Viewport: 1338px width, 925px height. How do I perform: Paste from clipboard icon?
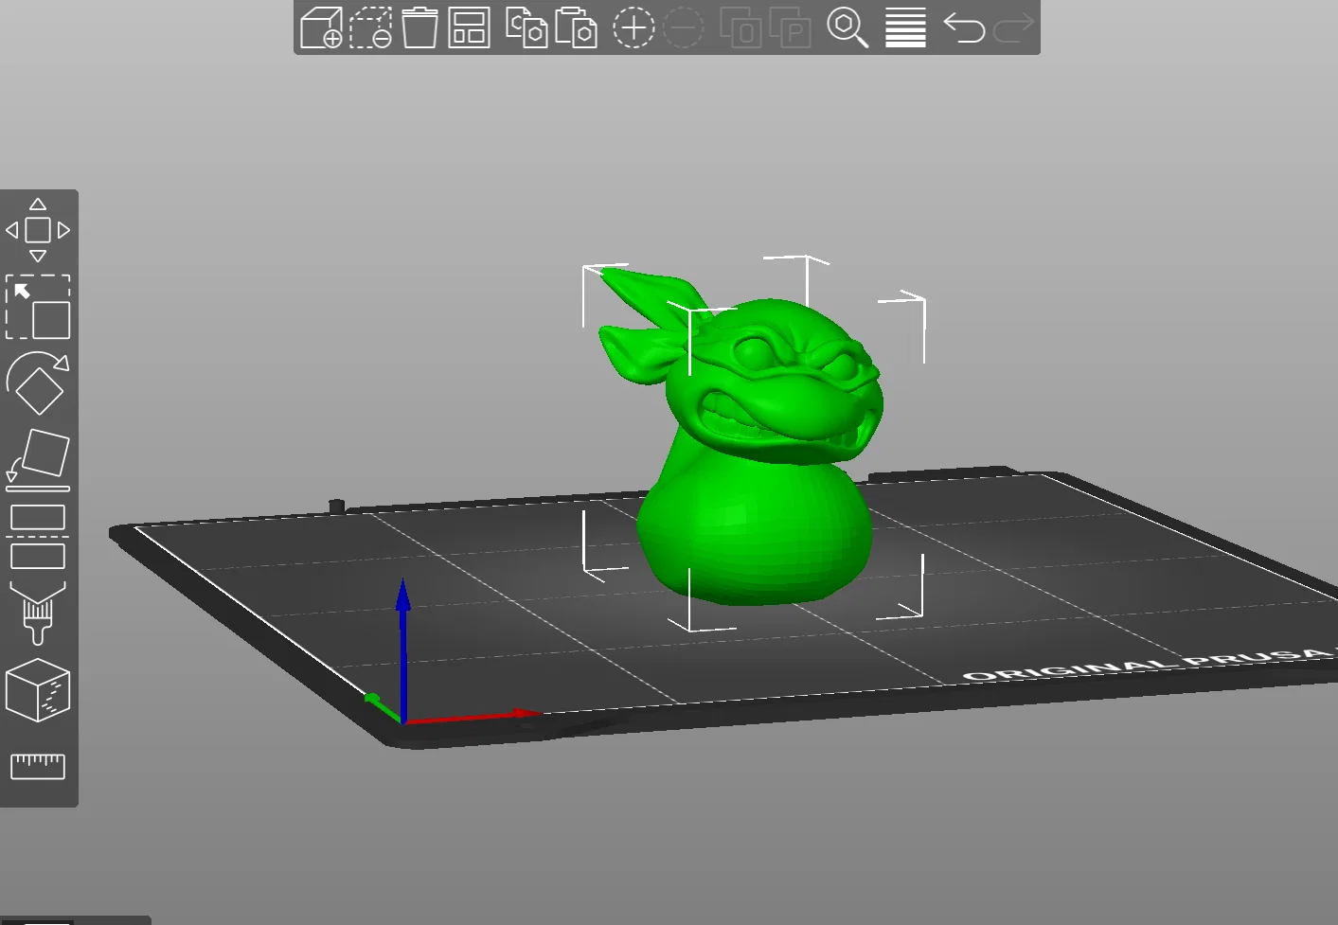[x=576, y=27]
